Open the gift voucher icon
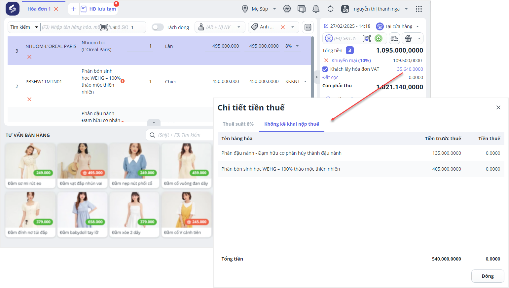509x288 pixels. coord(408,38)
